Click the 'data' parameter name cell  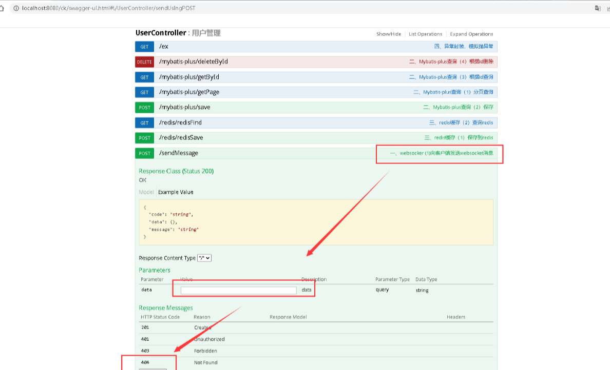(x=146, y=290)
